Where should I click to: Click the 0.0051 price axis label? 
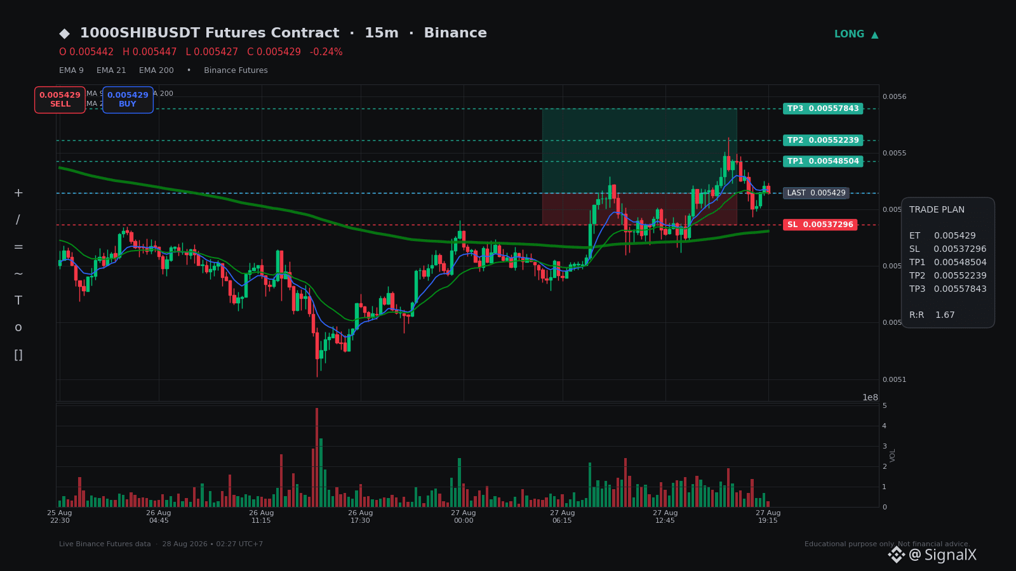[x=895, y=379]
